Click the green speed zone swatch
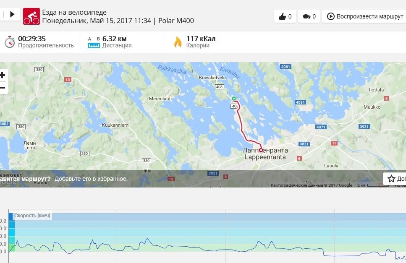The height and width of the screenshot is (263, 406). click(x=12, y=248)
